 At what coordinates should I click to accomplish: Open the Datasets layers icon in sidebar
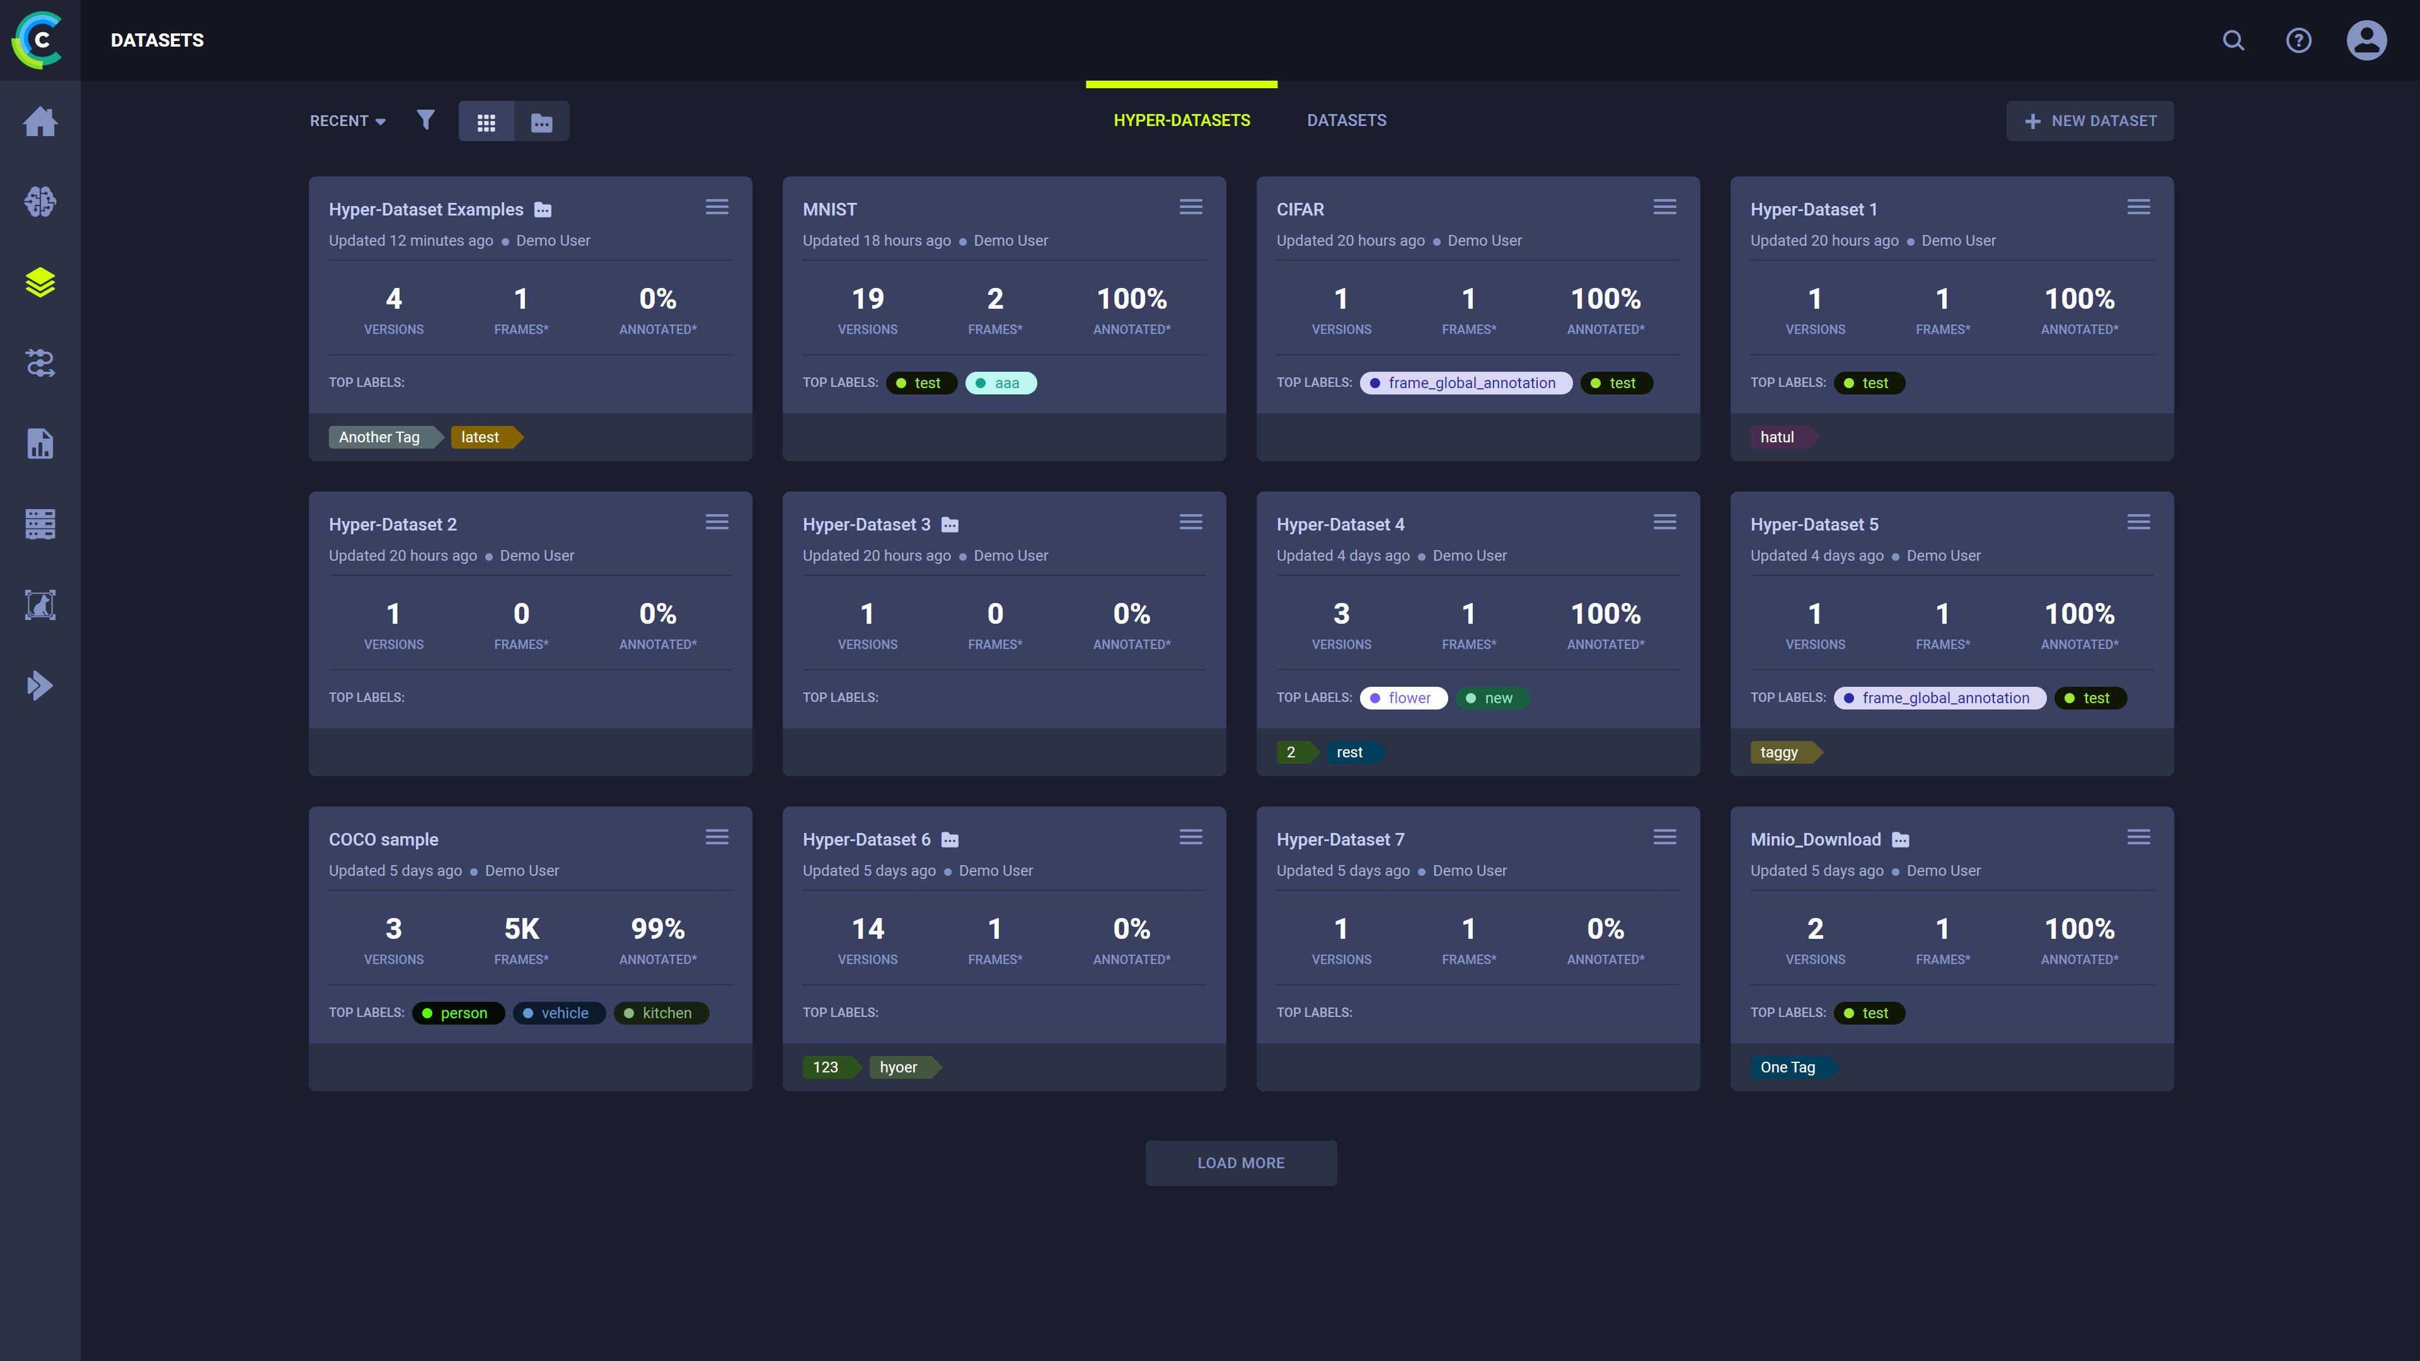[x=40, y=282]
